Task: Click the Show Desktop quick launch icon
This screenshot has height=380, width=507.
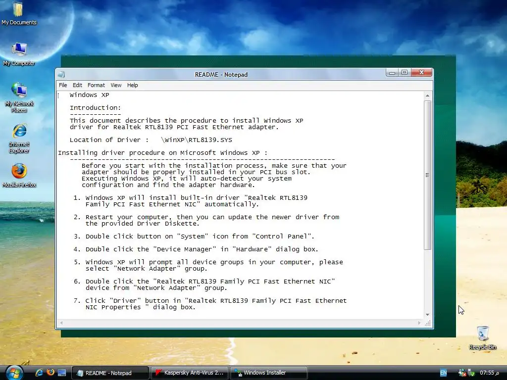Action: click(62, 373)
